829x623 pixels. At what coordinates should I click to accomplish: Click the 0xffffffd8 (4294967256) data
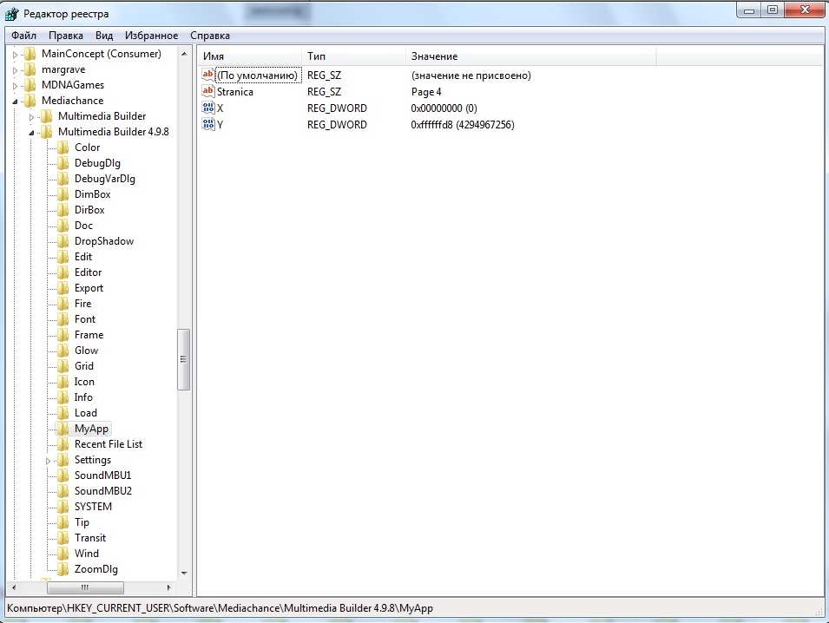tap(463, 125)
